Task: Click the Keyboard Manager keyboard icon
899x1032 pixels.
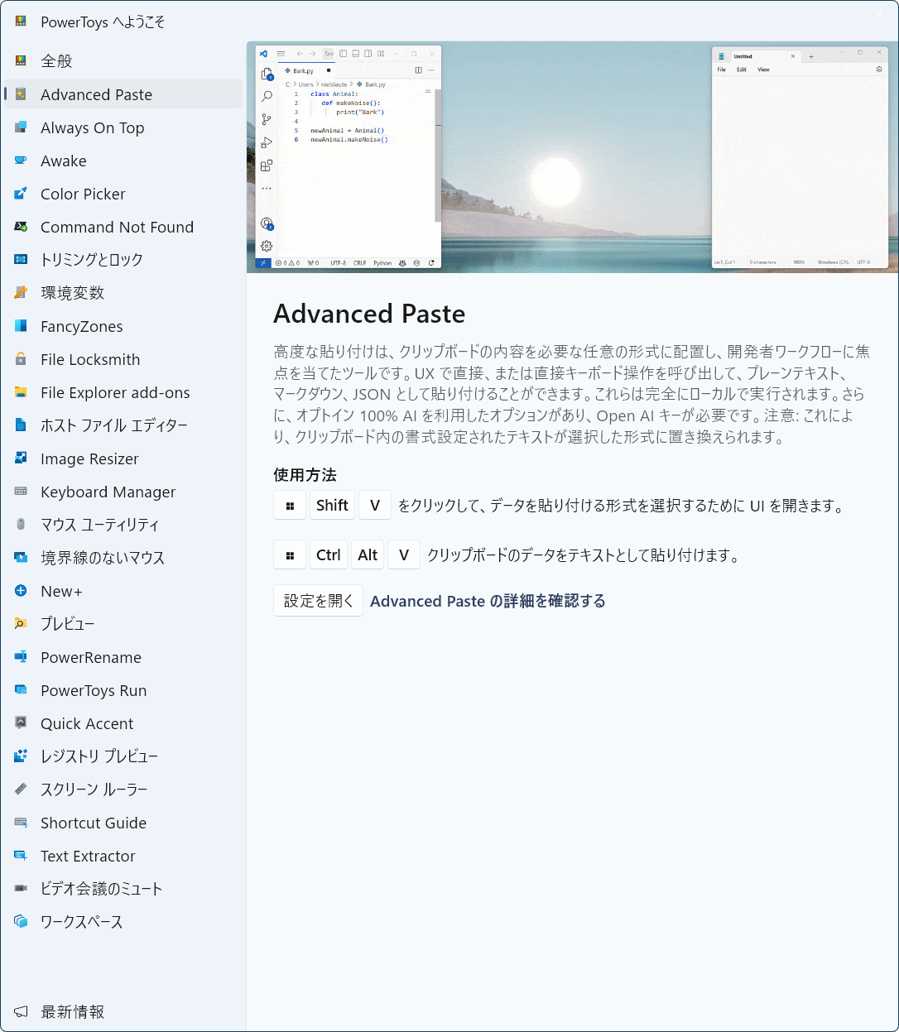Action: pyautogui.click(x=21, y=492)
